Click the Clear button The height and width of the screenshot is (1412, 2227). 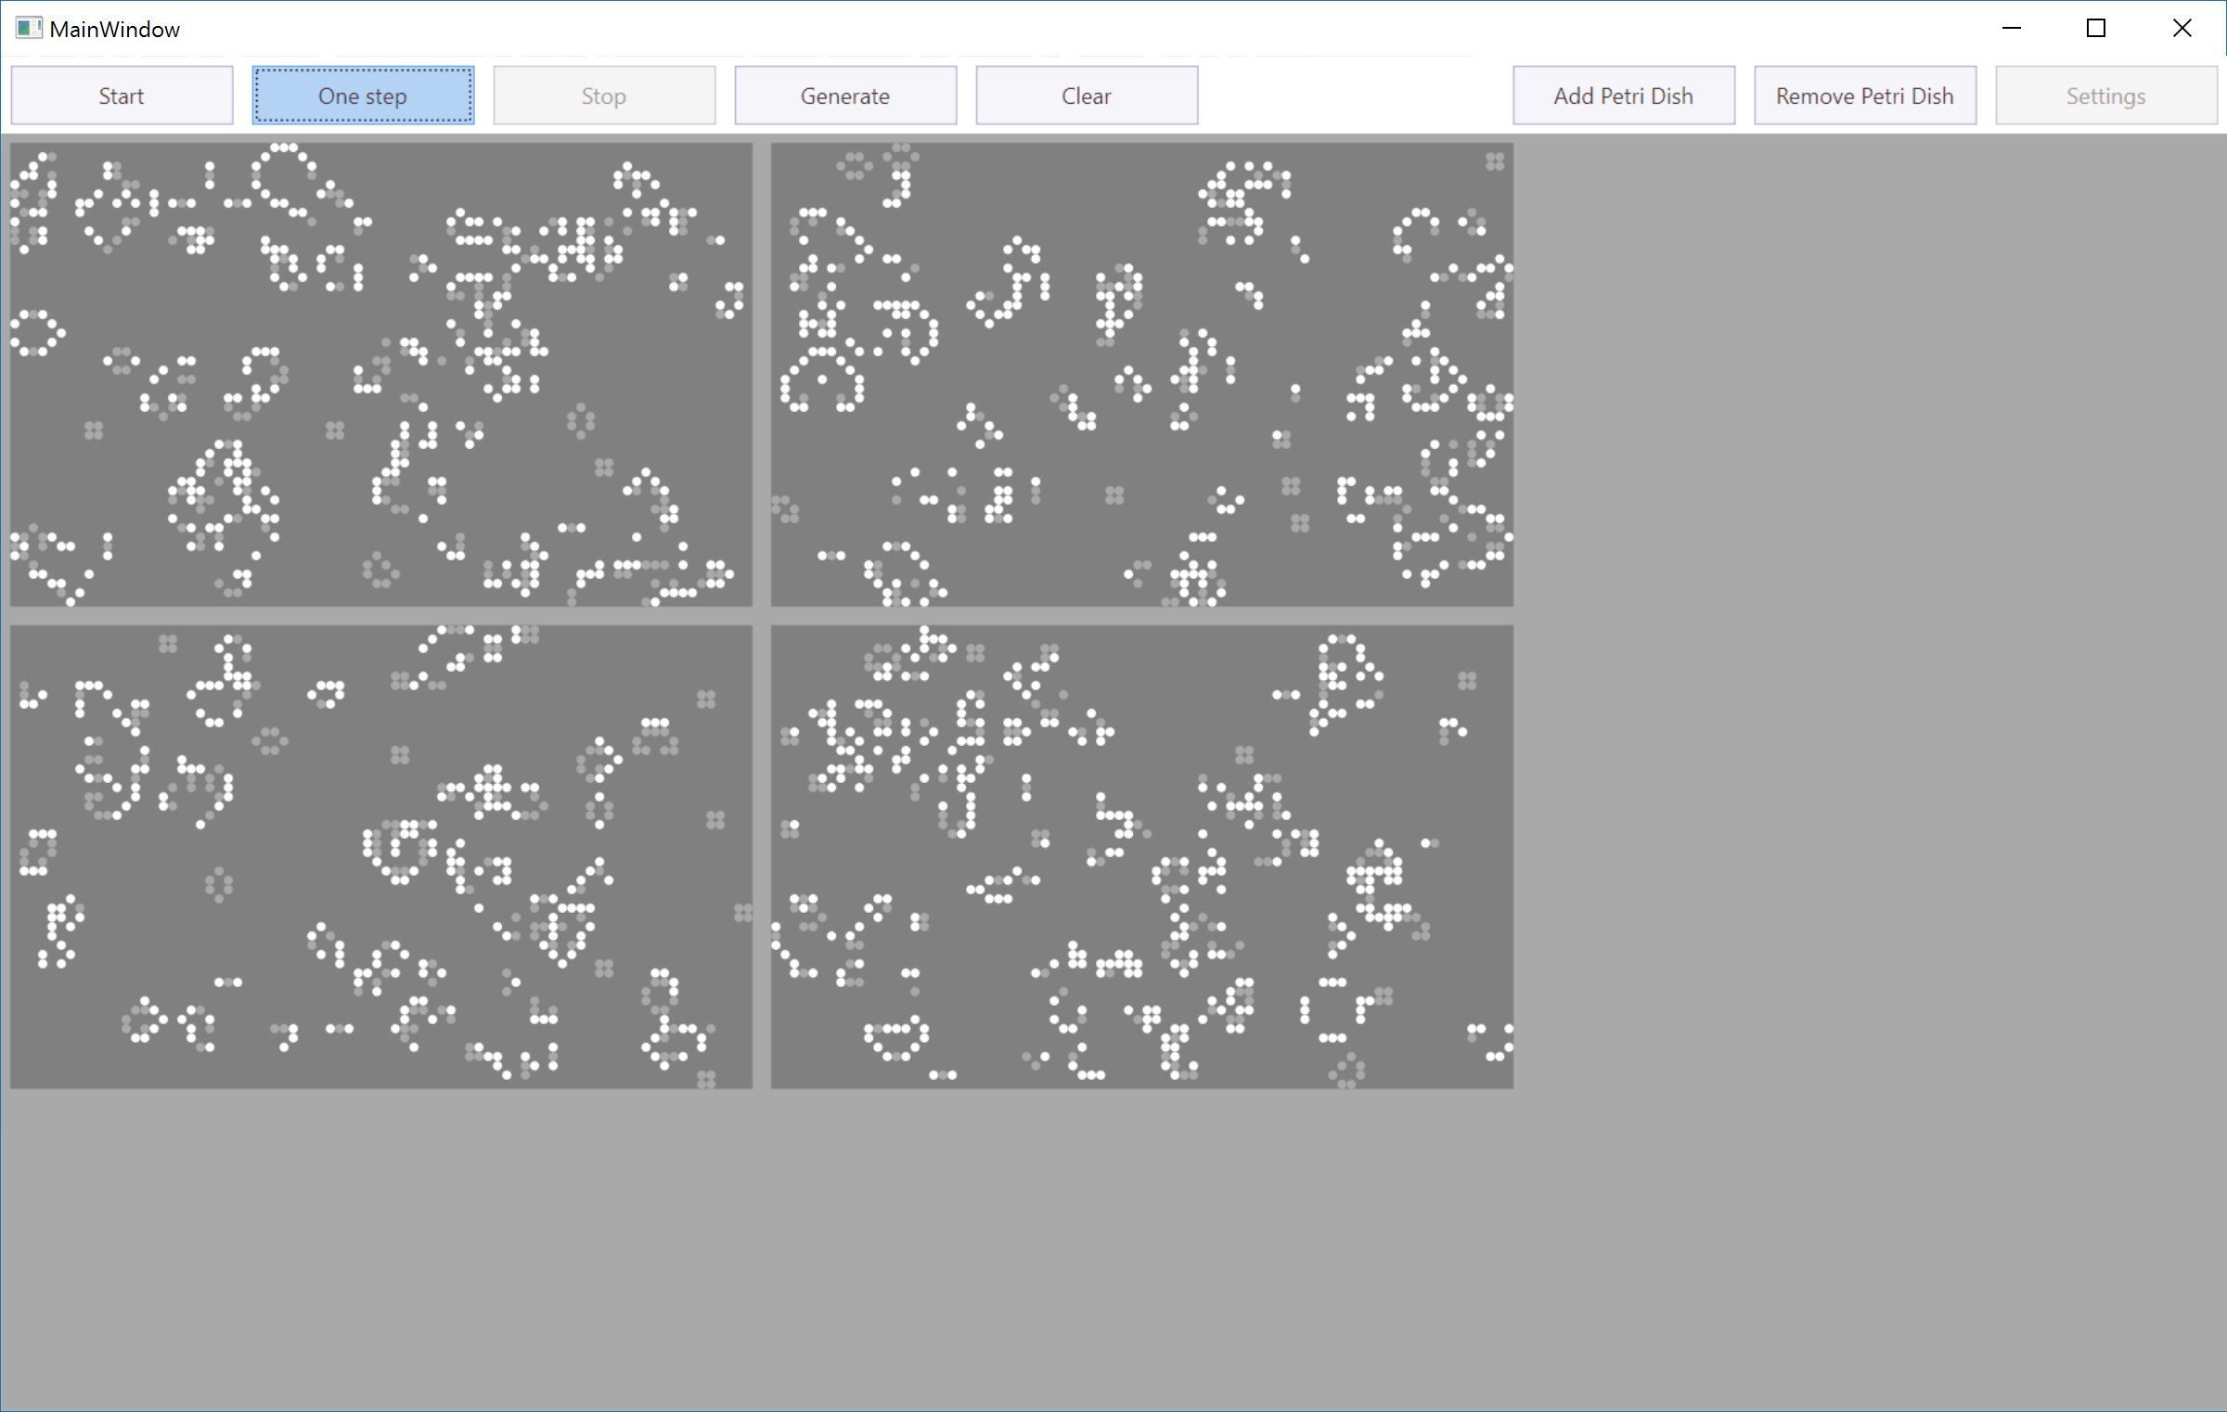[x=1087, y=96]
